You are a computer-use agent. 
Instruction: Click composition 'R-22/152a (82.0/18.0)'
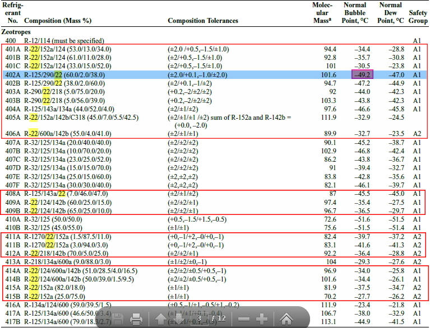click(x=54, y=288)
